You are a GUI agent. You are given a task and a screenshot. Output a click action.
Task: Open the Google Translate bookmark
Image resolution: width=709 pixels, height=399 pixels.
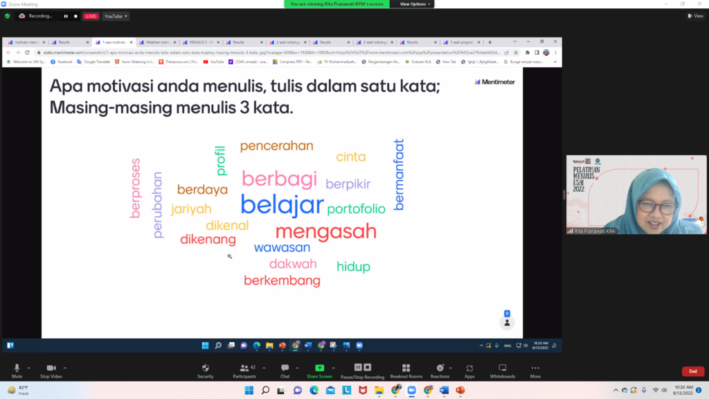pos(93,62)
